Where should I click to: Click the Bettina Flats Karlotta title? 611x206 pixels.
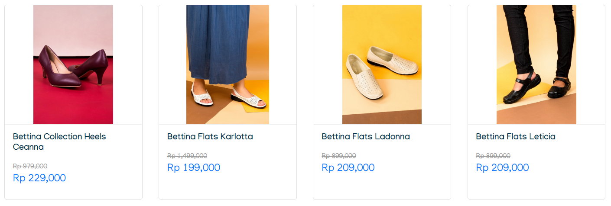pyautogui.click(x=210, y=137)
